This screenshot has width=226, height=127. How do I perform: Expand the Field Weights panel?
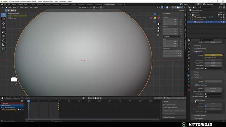pyautogui.click(x=199, y=119)
